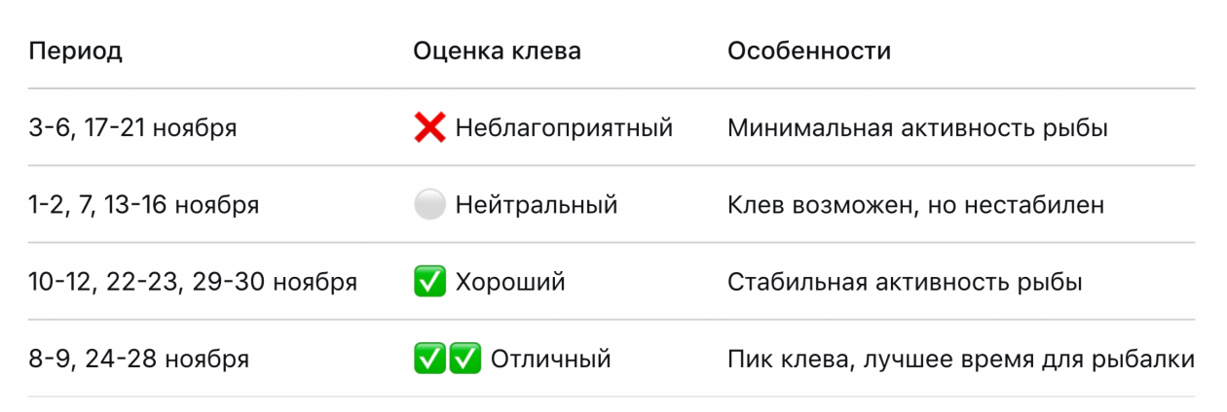Click the period cell 8-9, 24-28 ноября
Viewport: 1227px width, 412px height.
(139, 360)
